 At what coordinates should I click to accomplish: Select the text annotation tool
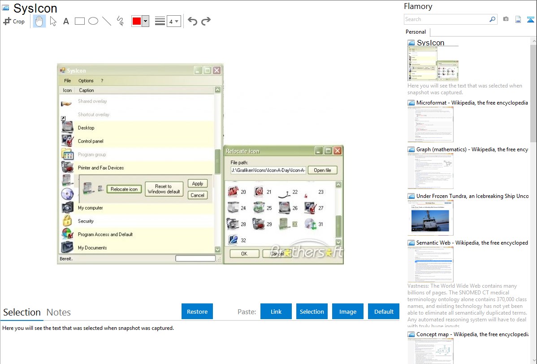[66, 21]
